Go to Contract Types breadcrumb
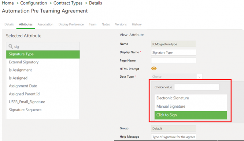The image size is (244, 141). (x=68, y=3)
